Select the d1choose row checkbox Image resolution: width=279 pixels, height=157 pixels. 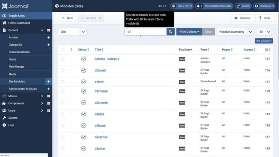62,91
